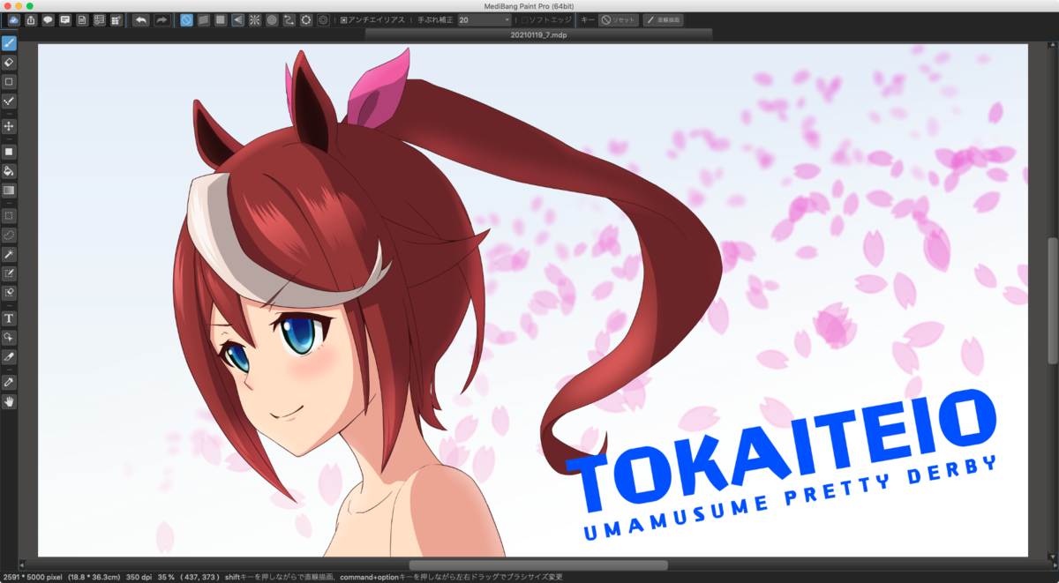
Task: Select the Hand tool
Action: coord(9,401)
